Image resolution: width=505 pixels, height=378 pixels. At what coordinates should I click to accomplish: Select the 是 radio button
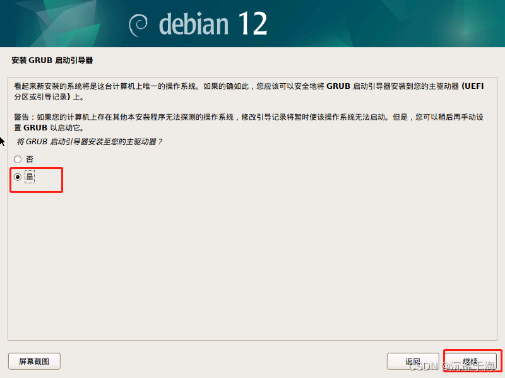click(x=18, y=177)
